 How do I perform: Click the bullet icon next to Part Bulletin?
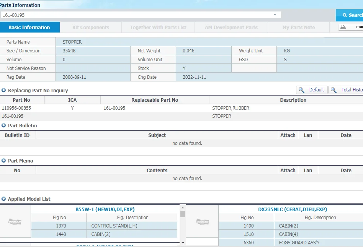click(x=4, y=125)
